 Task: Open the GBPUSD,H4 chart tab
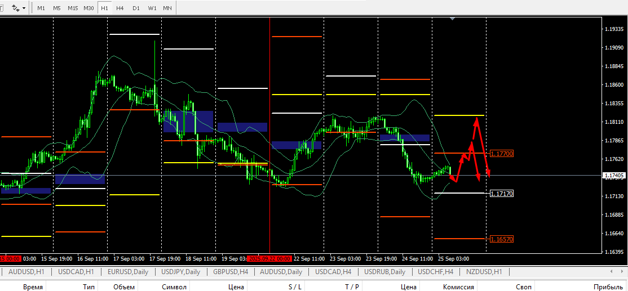231,272
